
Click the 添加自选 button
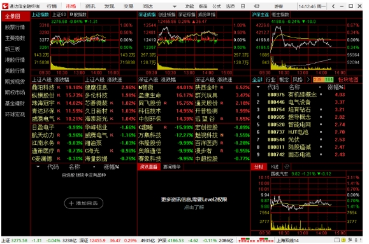(83, 203)
